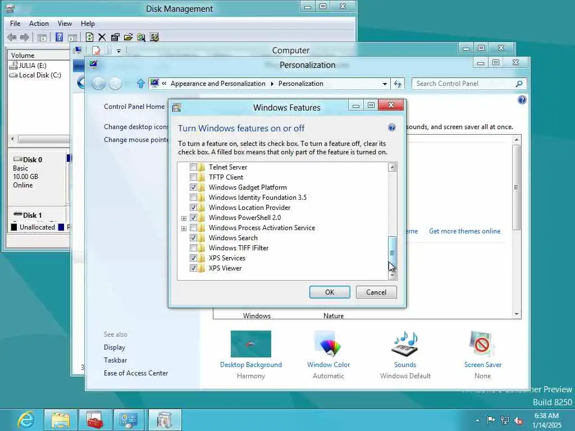Viewport: 575px width, 431px height.
Task: Check Windows Identity Foundation 3.5
Action: point(193,198)
